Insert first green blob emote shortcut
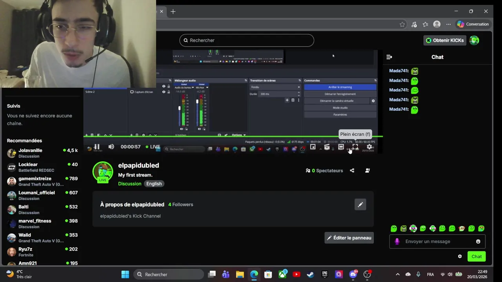This screenshot has width=502, height=282. click(x=394, y=228)
